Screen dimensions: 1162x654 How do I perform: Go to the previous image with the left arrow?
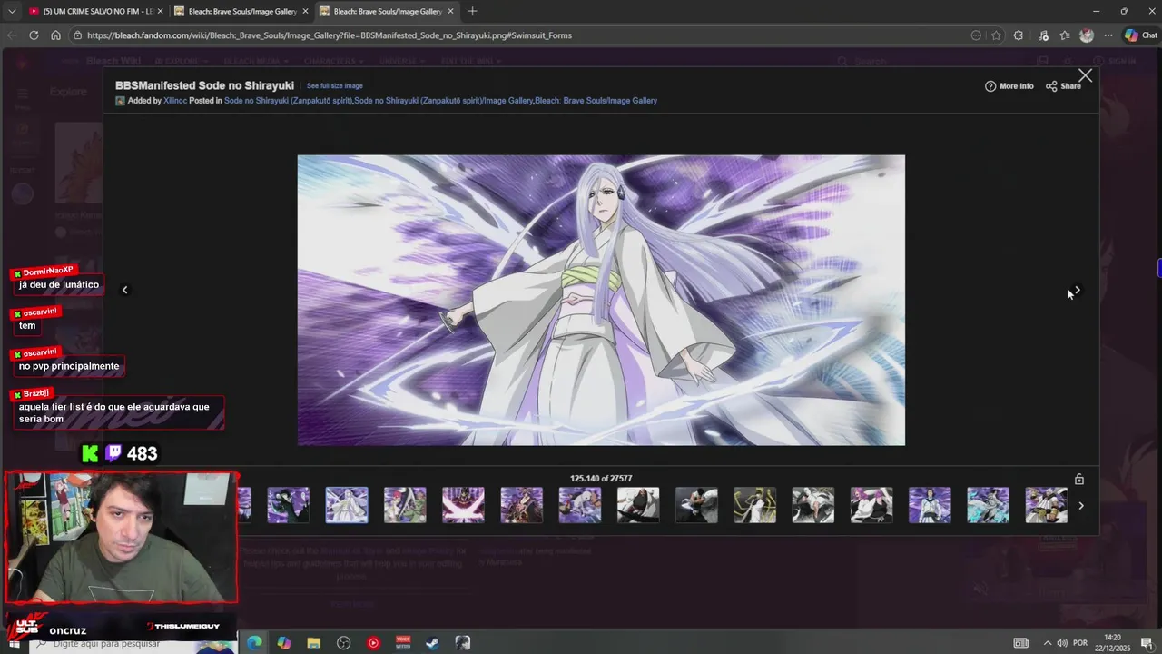pos(125,290)
